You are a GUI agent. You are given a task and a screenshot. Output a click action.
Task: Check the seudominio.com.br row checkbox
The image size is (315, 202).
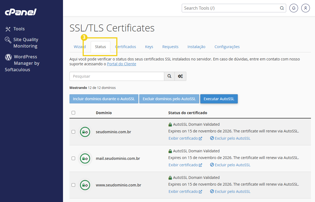(73, 132)
